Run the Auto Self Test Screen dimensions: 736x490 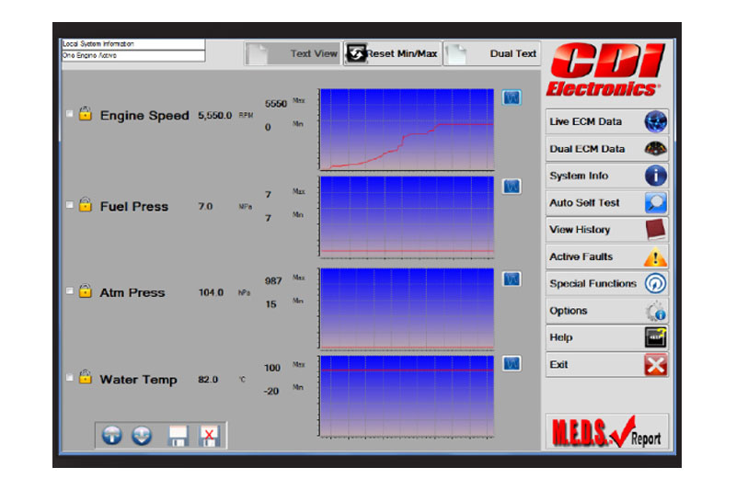pyautogui.click(x=606, y=203)
